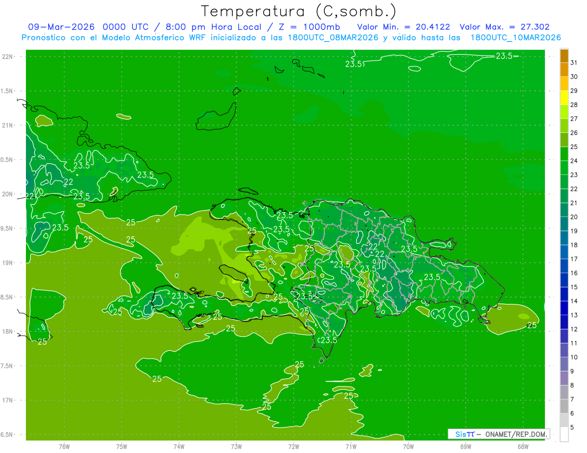Click the 'Temperatura (C,somb.)' map title
This screenshot has height=453, width=587.
(298, 12)
